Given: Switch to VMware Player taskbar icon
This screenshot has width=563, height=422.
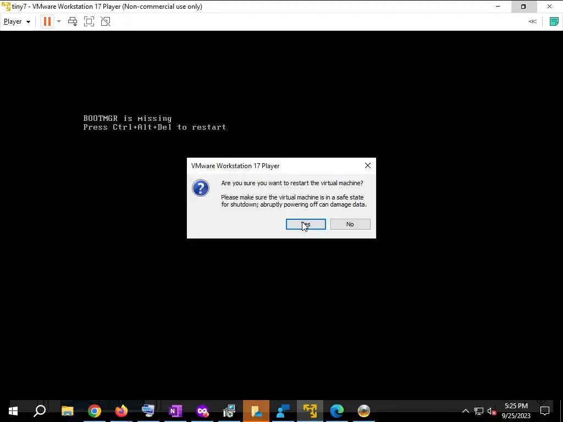Looking at the screenshot, I should pos(310,411).
